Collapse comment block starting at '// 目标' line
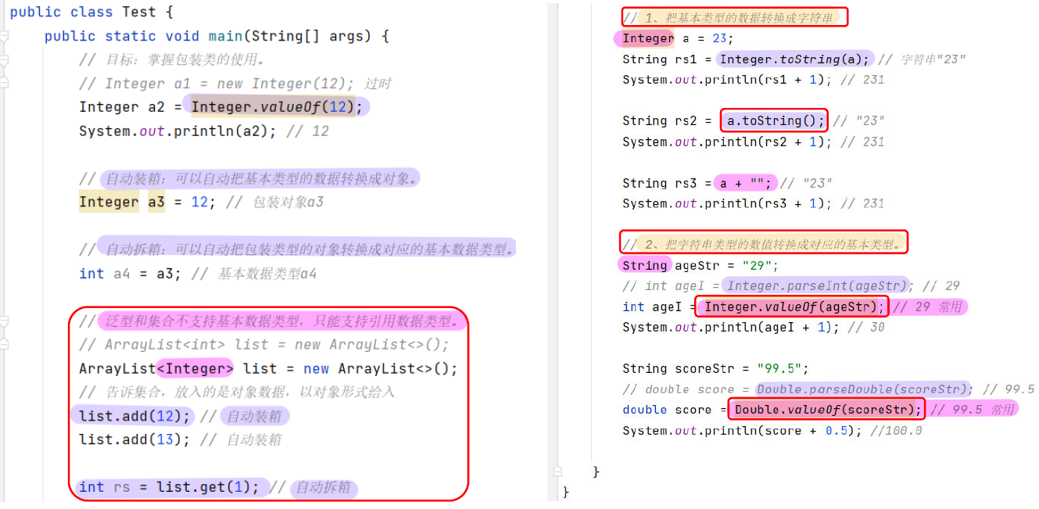Image resolution: width=1039 pixels, height=509 pixels. (4, 60)
